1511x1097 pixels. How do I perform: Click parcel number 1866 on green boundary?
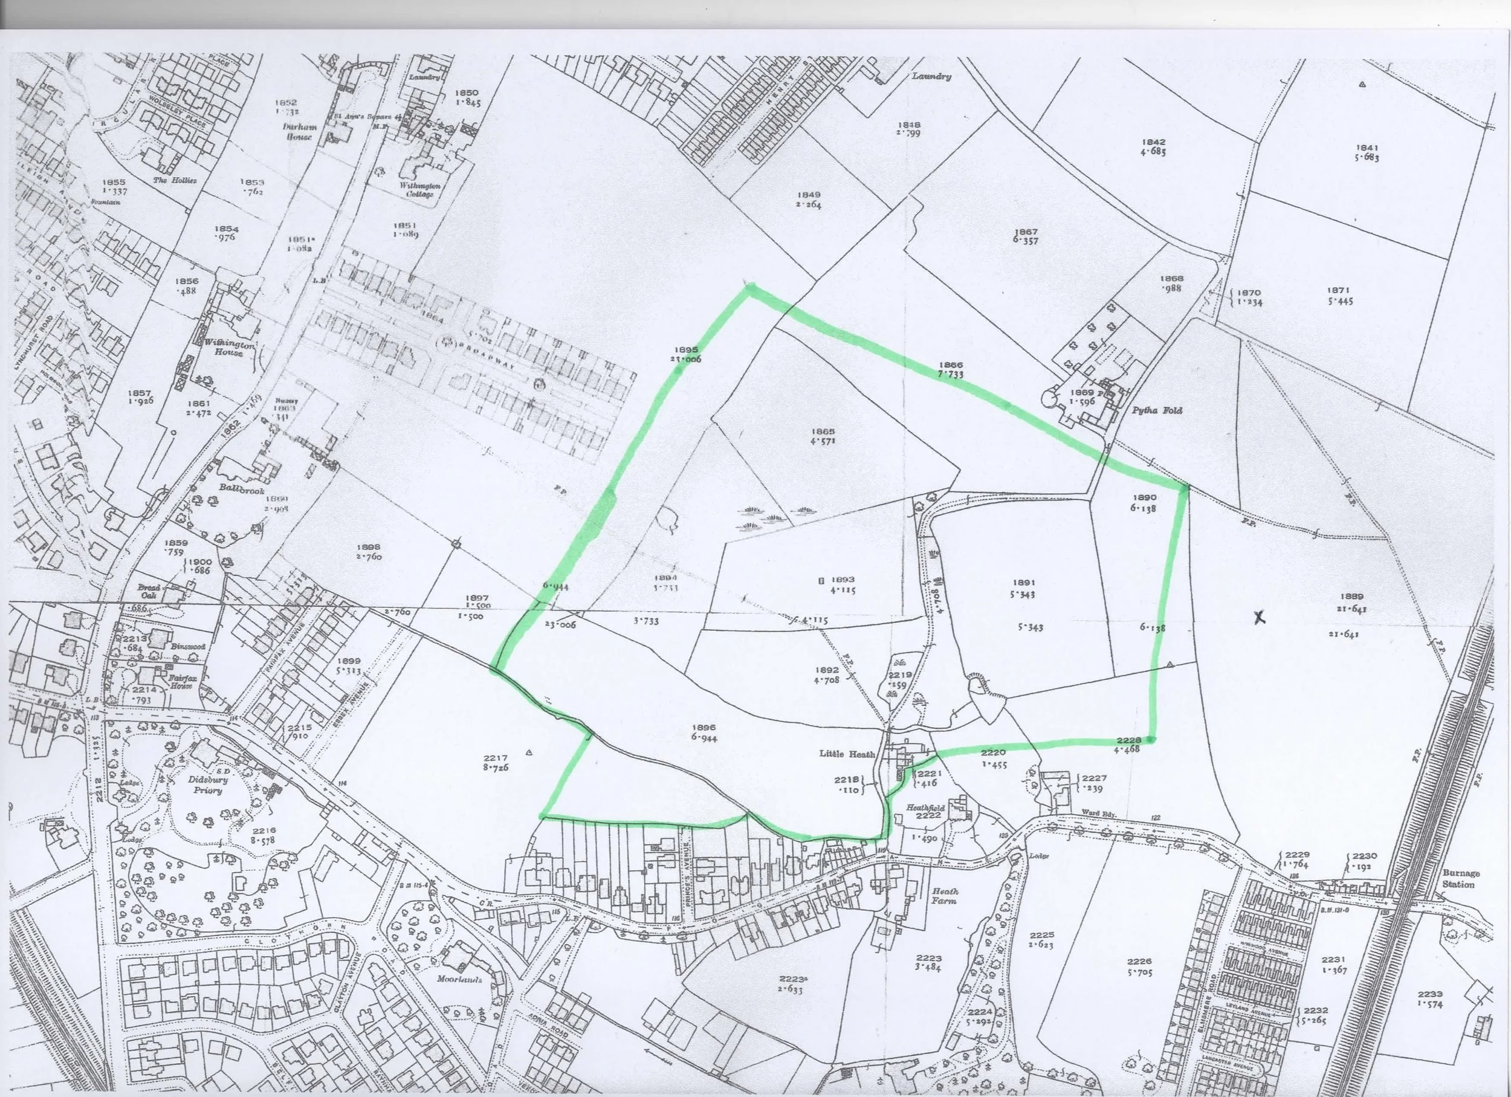951,365
